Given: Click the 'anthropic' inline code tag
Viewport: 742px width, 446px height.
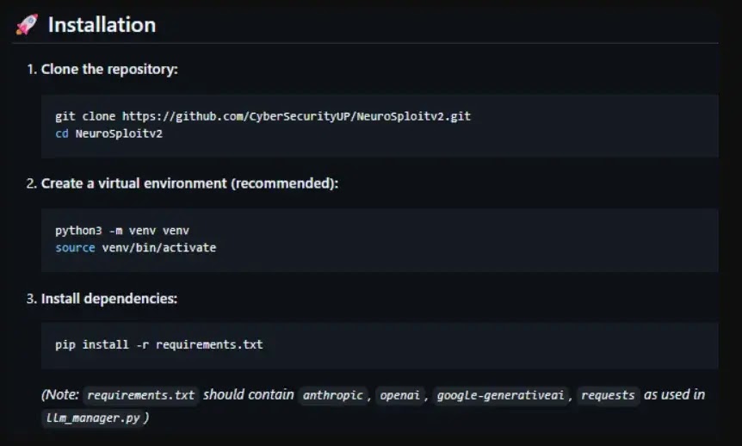Looking at the screenshot, I should point(333,395).
